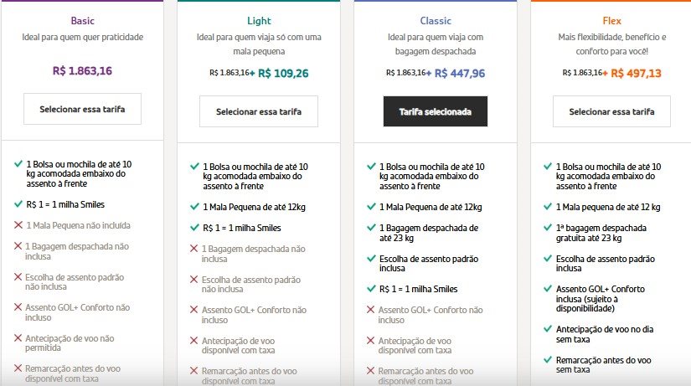Click the Light plan title heading
The width and height of the screenshot is (691, 386).
(259, 20)
